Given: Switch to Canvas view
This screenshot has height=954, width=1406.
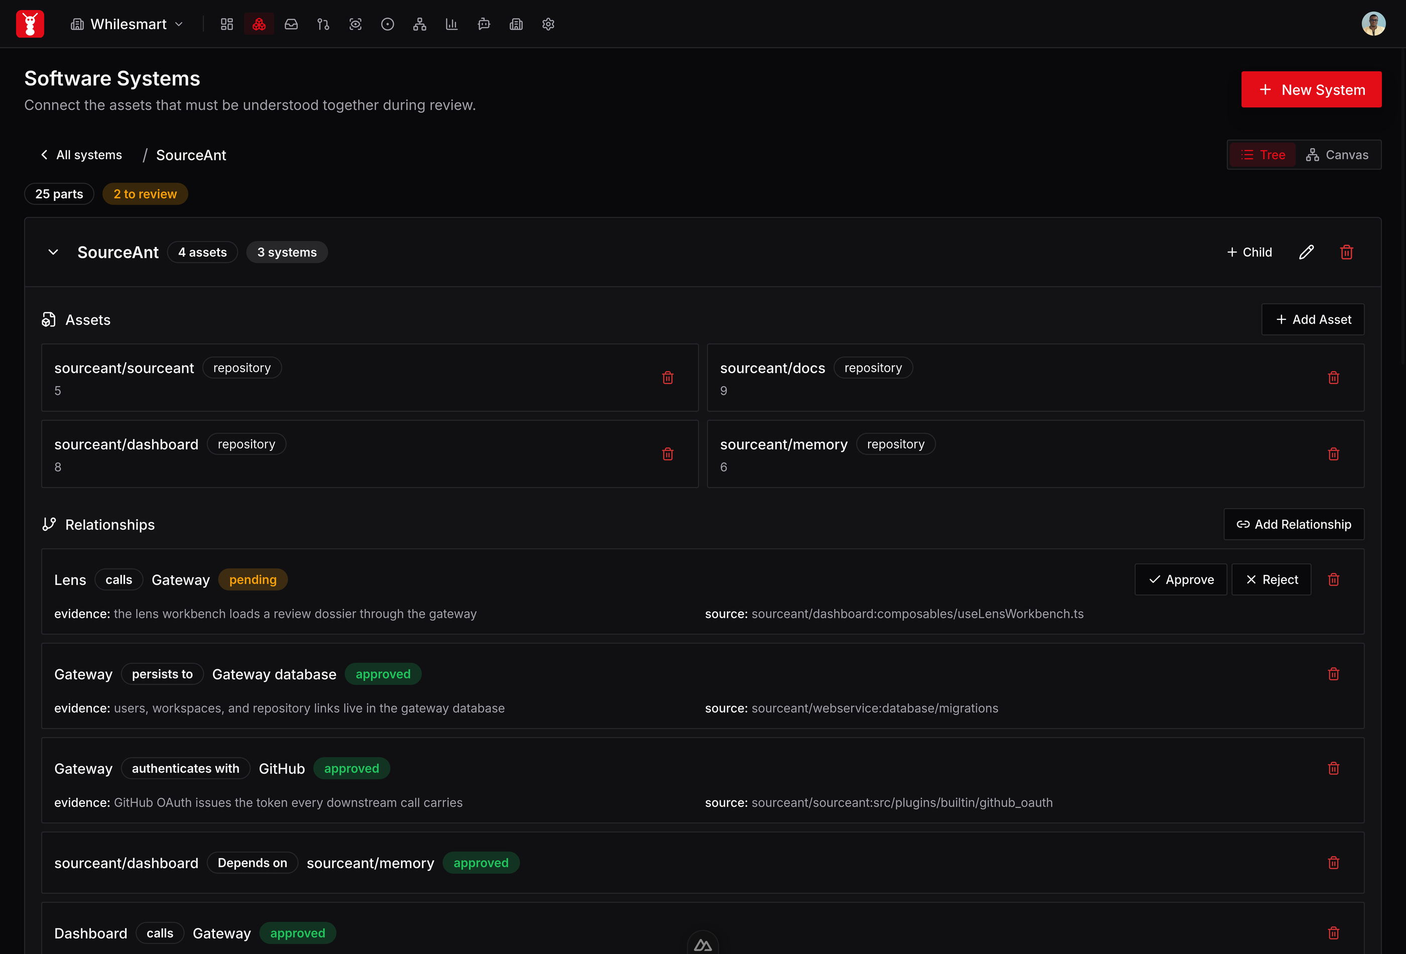Looking at the screenshot, I should point(1337,155).
